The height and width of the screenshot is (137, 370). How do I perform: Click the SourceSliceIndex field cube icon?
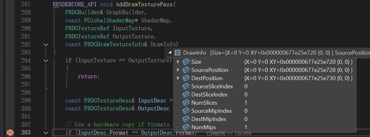pyautogui.click(x=186, y=86)
